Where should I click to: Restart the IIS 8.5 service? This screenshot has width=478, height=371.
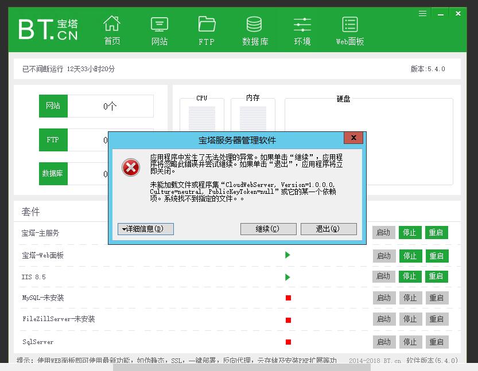437,276
